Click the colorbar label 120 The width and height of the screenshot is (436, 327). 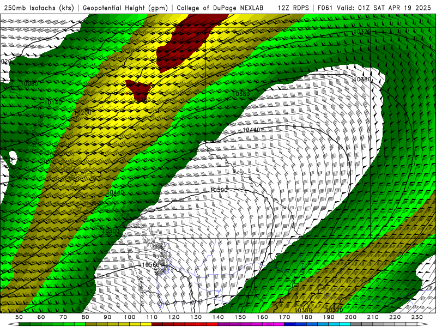click(174, 317)
